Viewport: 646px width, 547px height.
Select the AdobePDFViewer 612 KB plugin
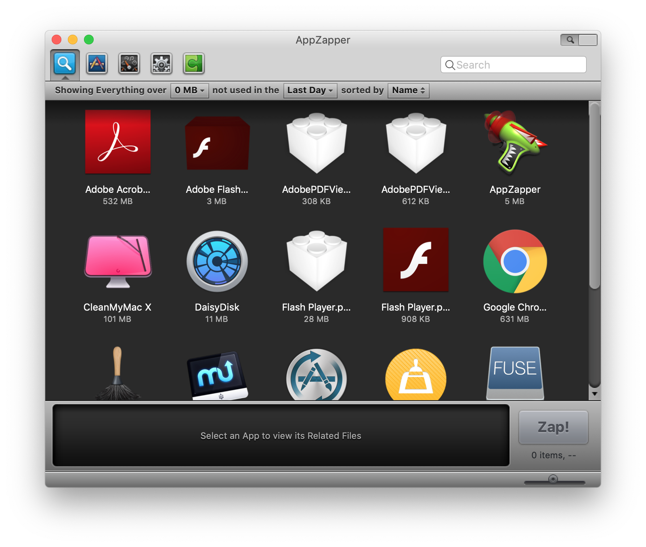point(416,143)
